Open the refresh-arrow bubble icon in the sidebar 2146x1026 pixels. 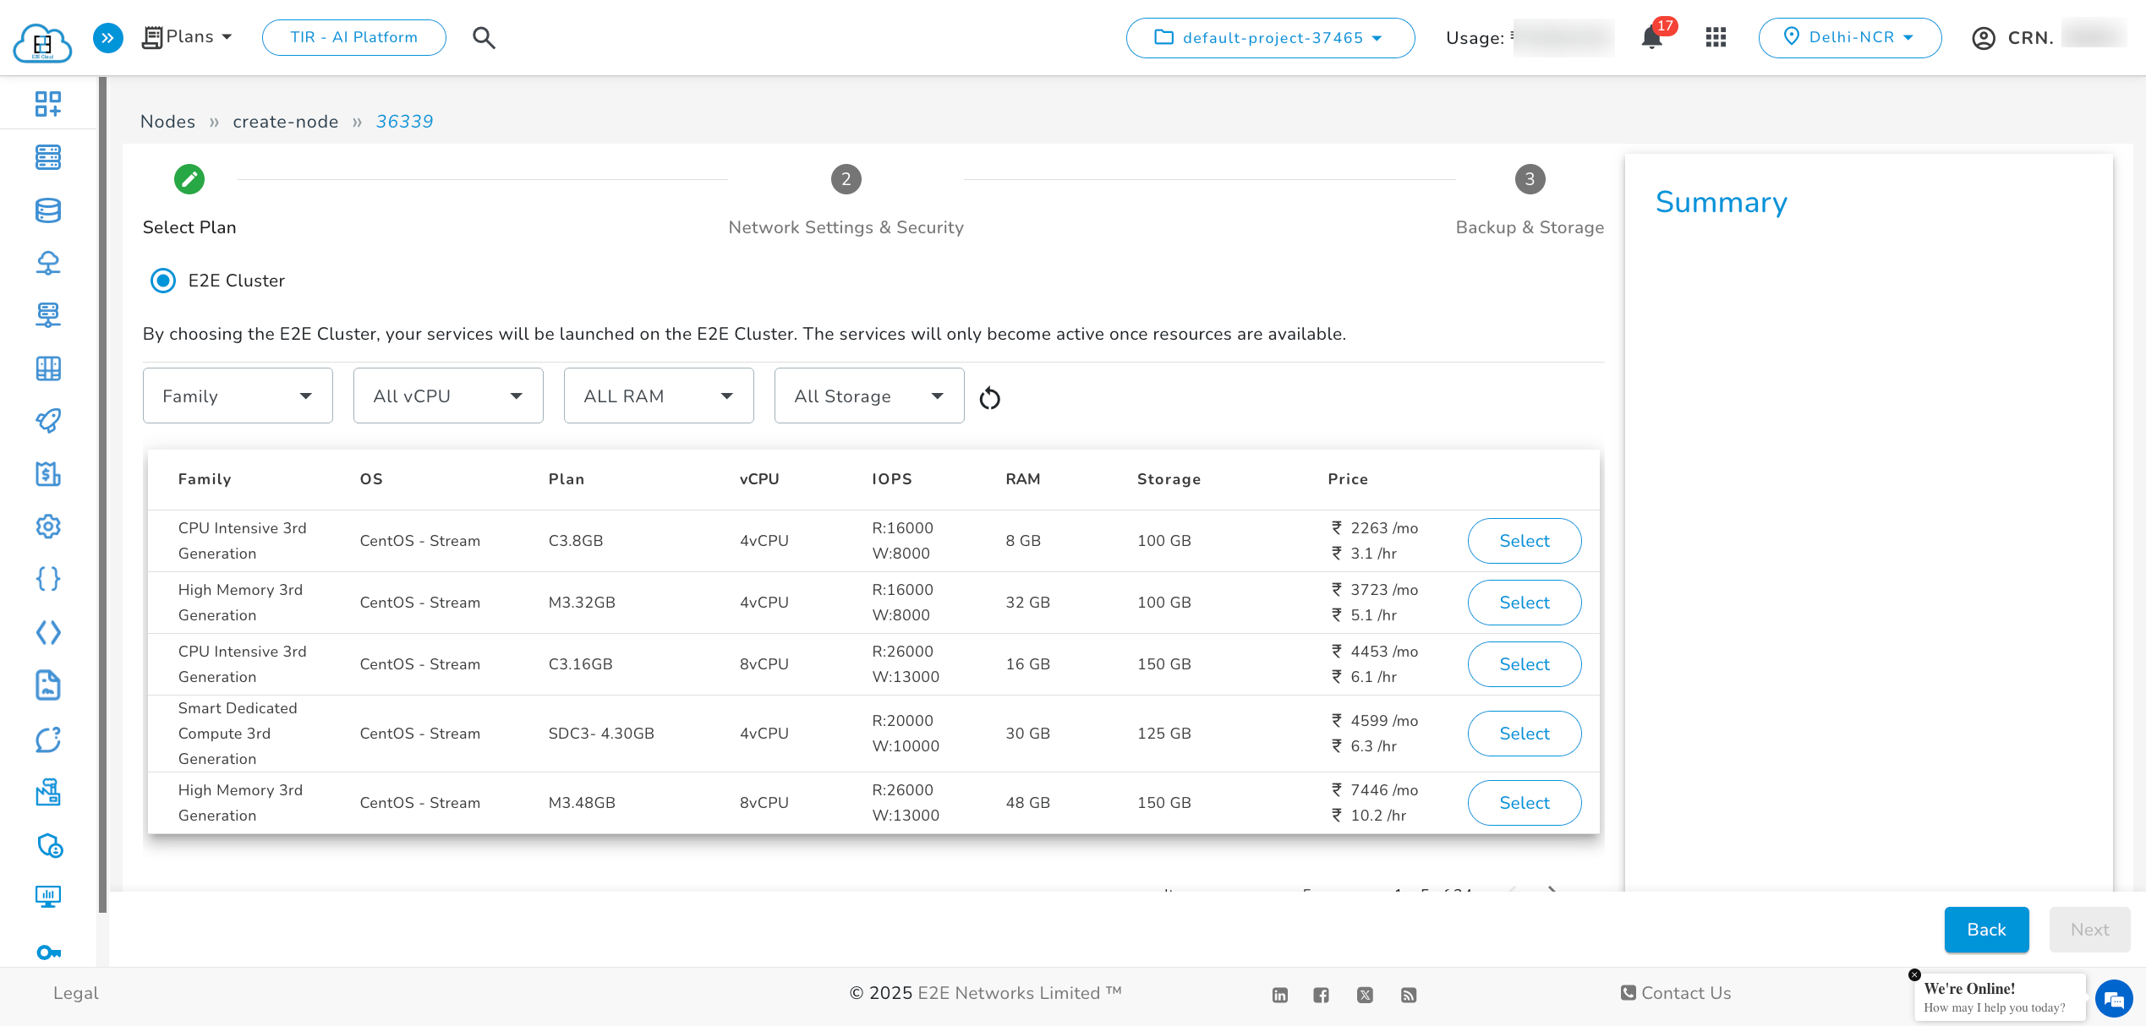tap(48, 739)
